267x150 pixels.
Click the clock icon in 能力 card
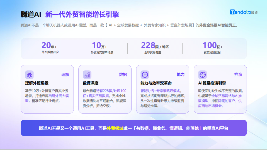(145, 75)
